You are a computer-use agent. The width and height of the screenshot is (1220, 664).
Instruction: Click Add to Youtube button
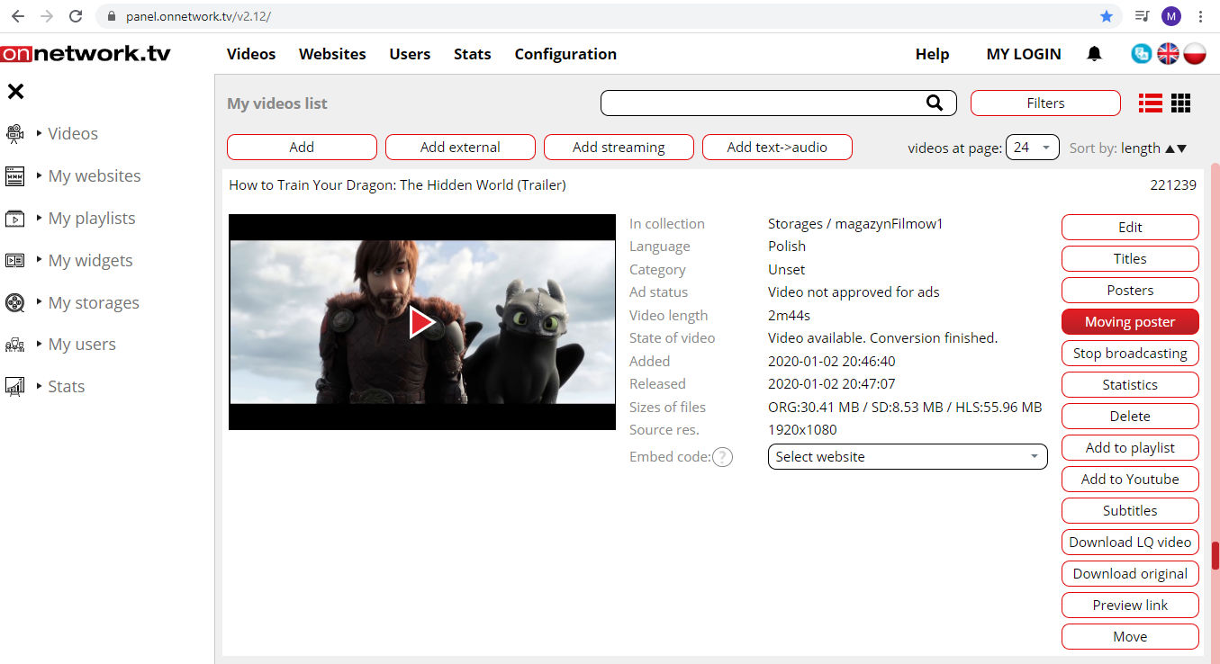(x=1130, y=480)
